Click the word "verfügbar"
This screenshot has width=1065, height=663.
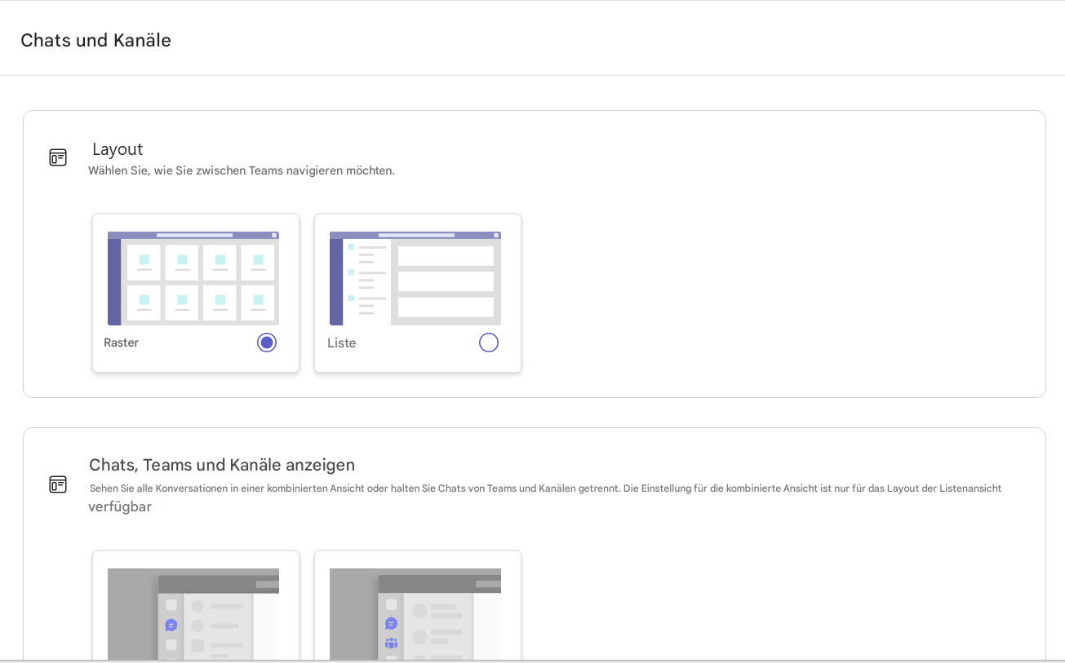point(120,506)
